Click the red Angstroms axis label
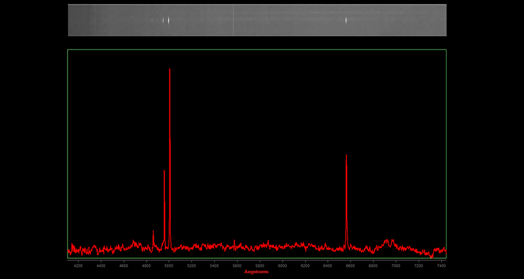This screenshot has width=524, height=279. (256, 271)
